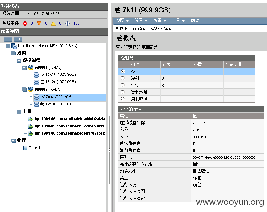The width and height of the screenshot is (267, 212).
Task: Click the 类型 value 标准
Action: [197, 178]
